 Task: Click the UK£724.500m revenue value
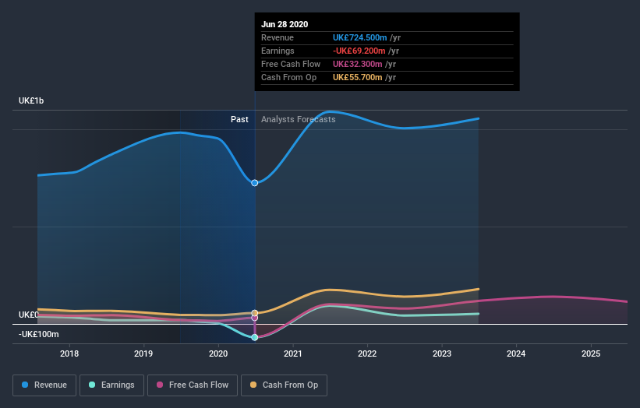click(359, 37)
